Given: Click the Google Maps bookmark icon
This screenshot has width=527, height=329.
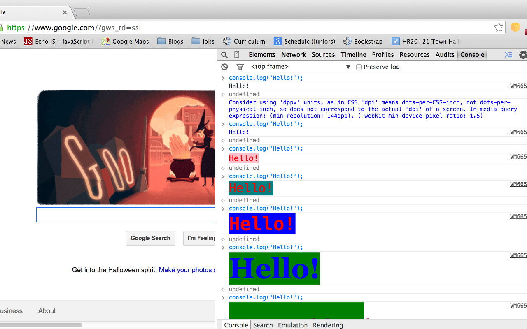Looking at the screenshot, I should [x=105, y=41].
